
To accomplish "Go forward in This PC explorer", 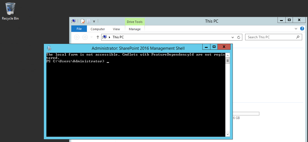I will [x=85, y=37].
